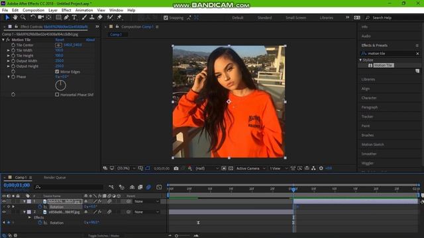The width and height of the screenshot is (424, 238).
Task: Uncheck Mirror Edges option
Action: 57,71
